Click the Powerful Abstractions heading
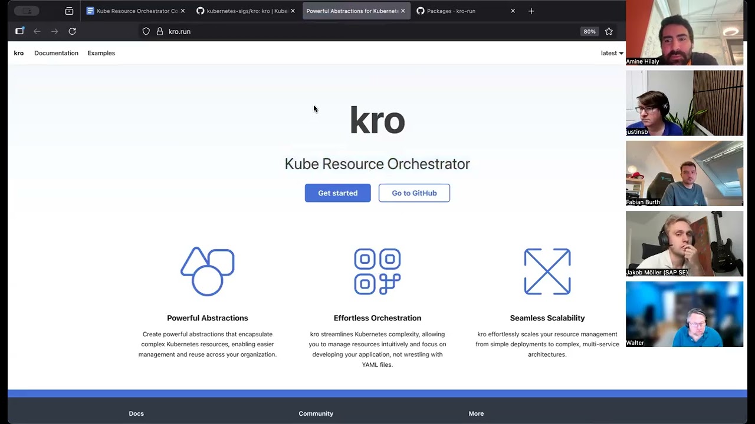The image size is (755, 424). pyautogui.click(x=208, y=318)
